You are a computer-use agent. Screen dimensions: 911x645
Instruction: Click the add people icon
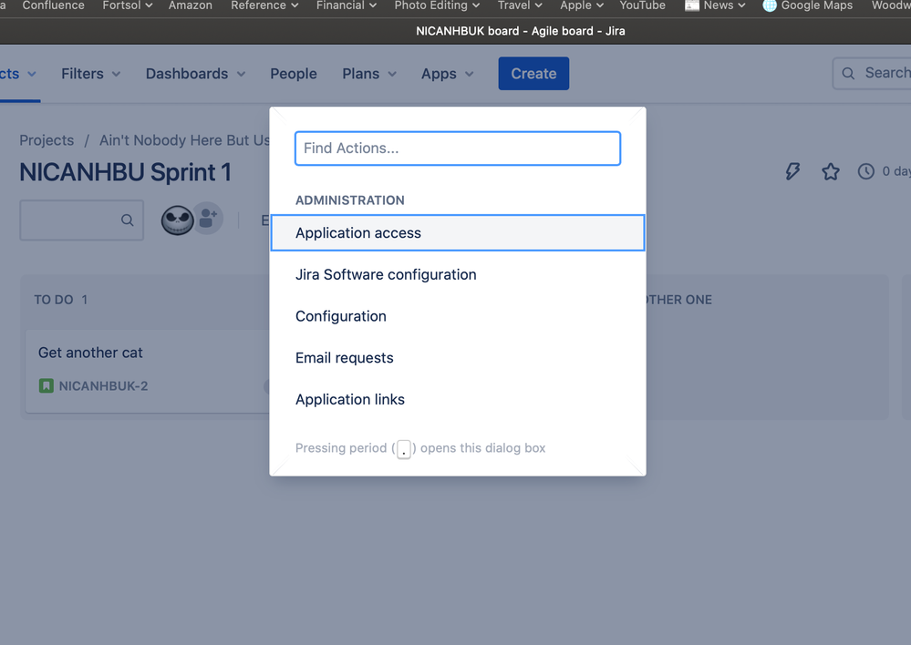pyautogui.click(x=208, y=219)
